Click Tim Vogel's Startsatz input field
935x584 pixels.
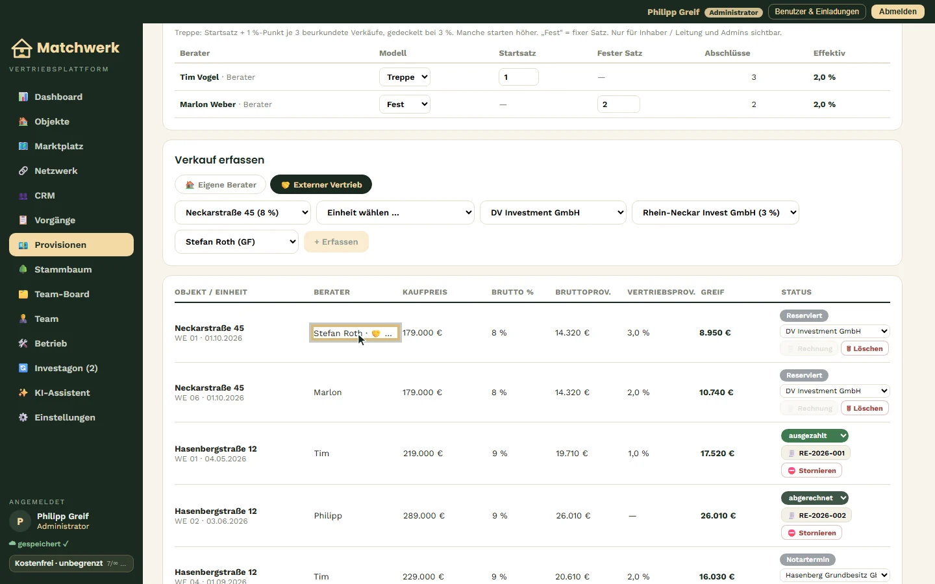(x=519, y=77)
